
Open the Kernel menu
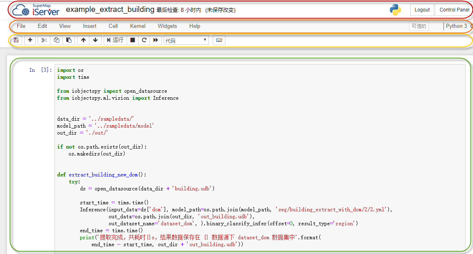pos(138,26)
